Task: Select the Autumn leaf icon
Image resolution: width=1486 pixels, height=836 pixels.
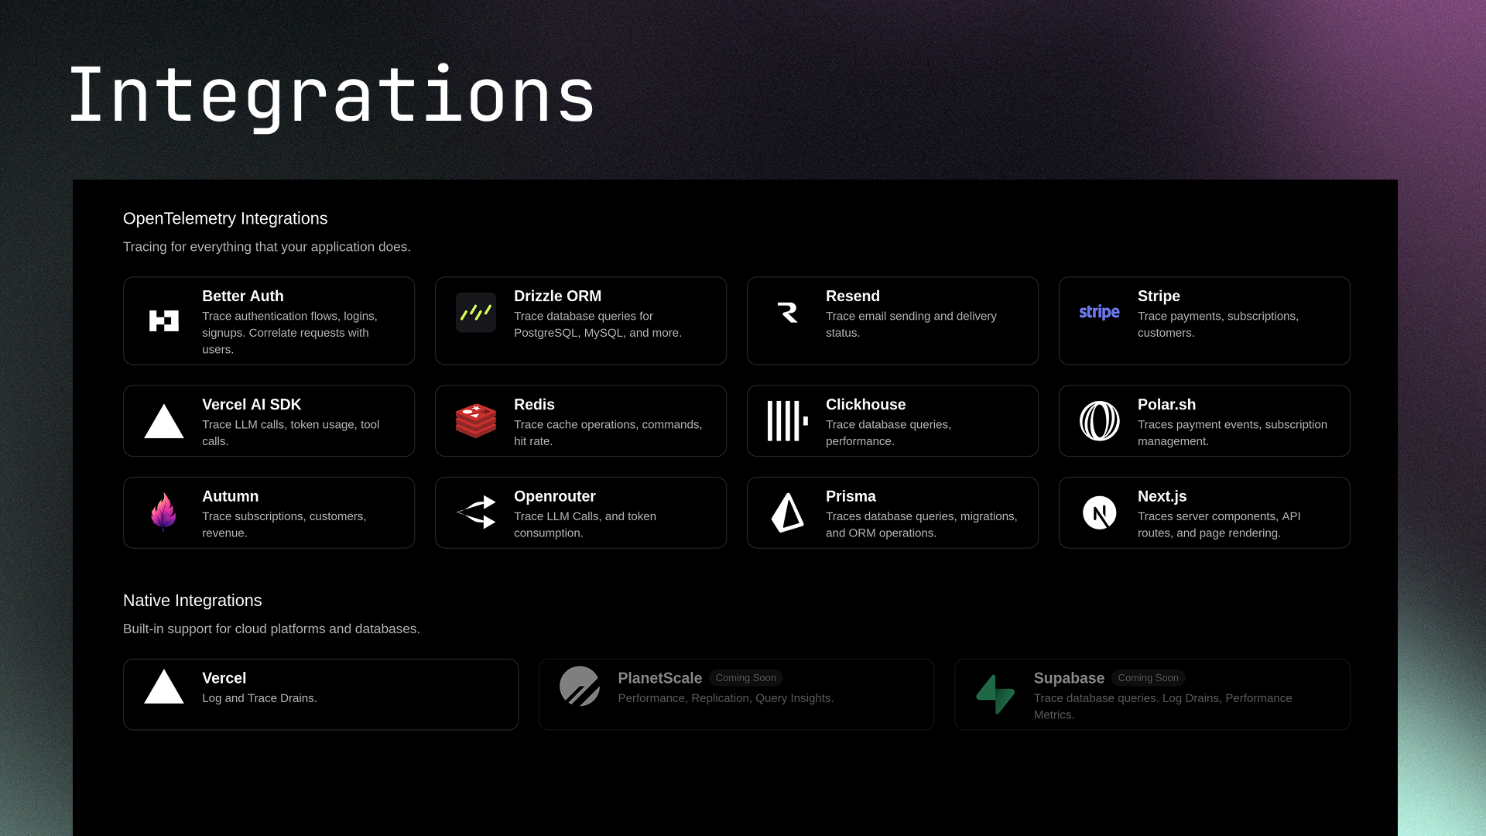Action: pos(163,512)
